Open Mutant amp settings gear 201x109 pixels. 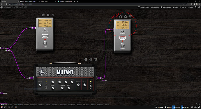(x=91, y=59)
